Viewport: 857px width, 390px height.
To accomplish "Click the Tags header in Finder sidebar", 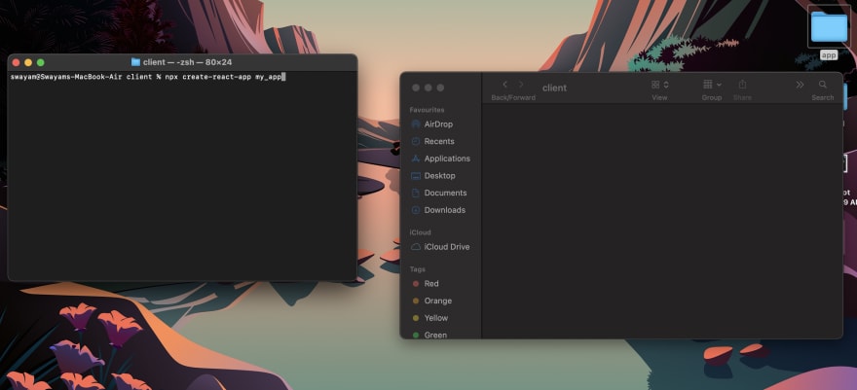I will [418, 269].
